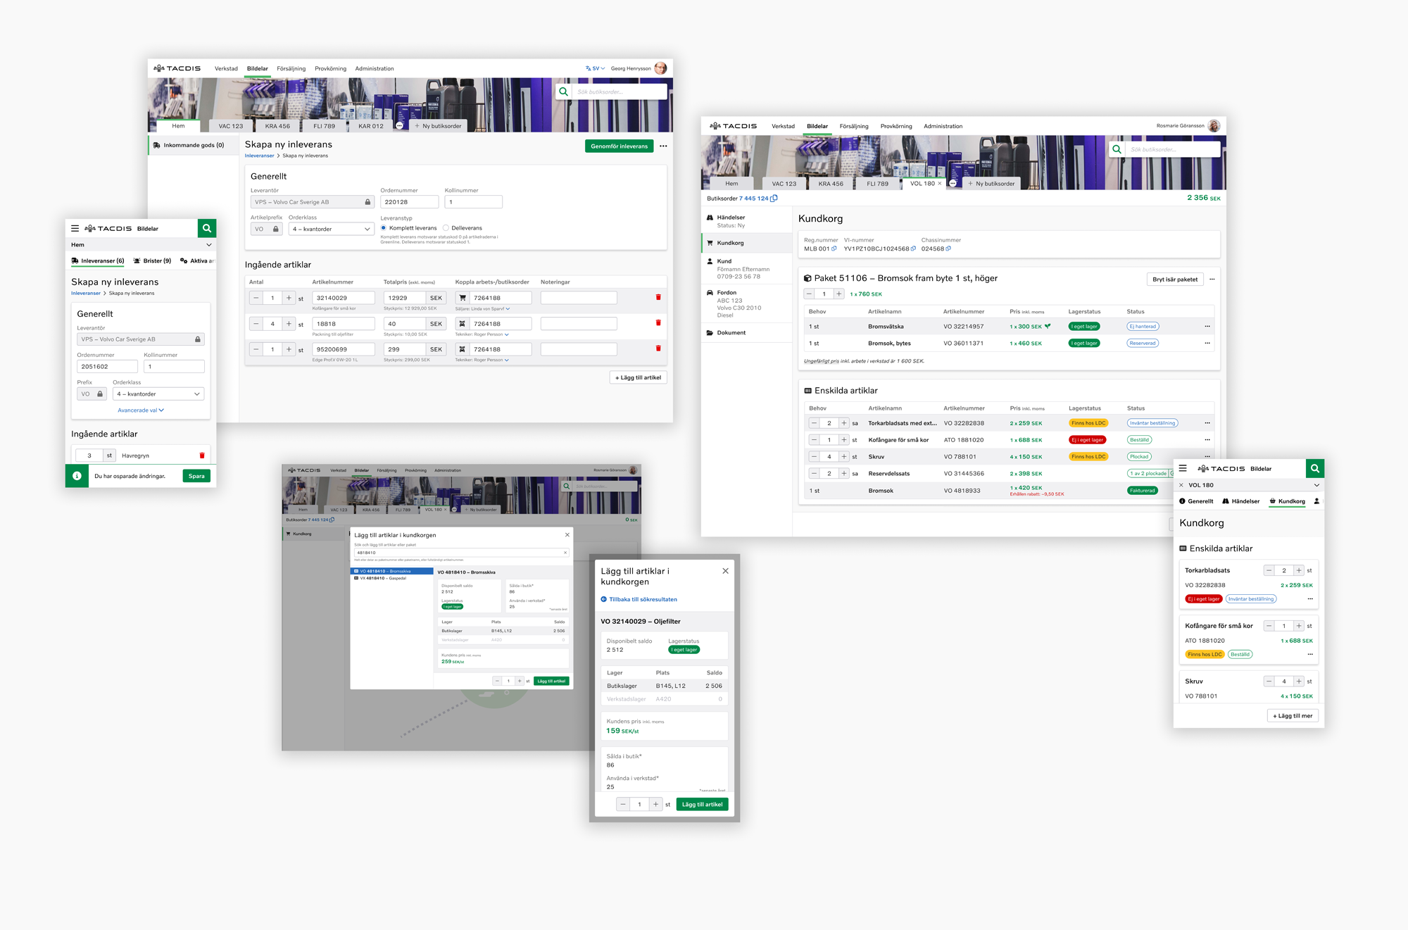The image size is (1408, 930).
Task: Click Bryt isär paketet button
Action: 1175,279
